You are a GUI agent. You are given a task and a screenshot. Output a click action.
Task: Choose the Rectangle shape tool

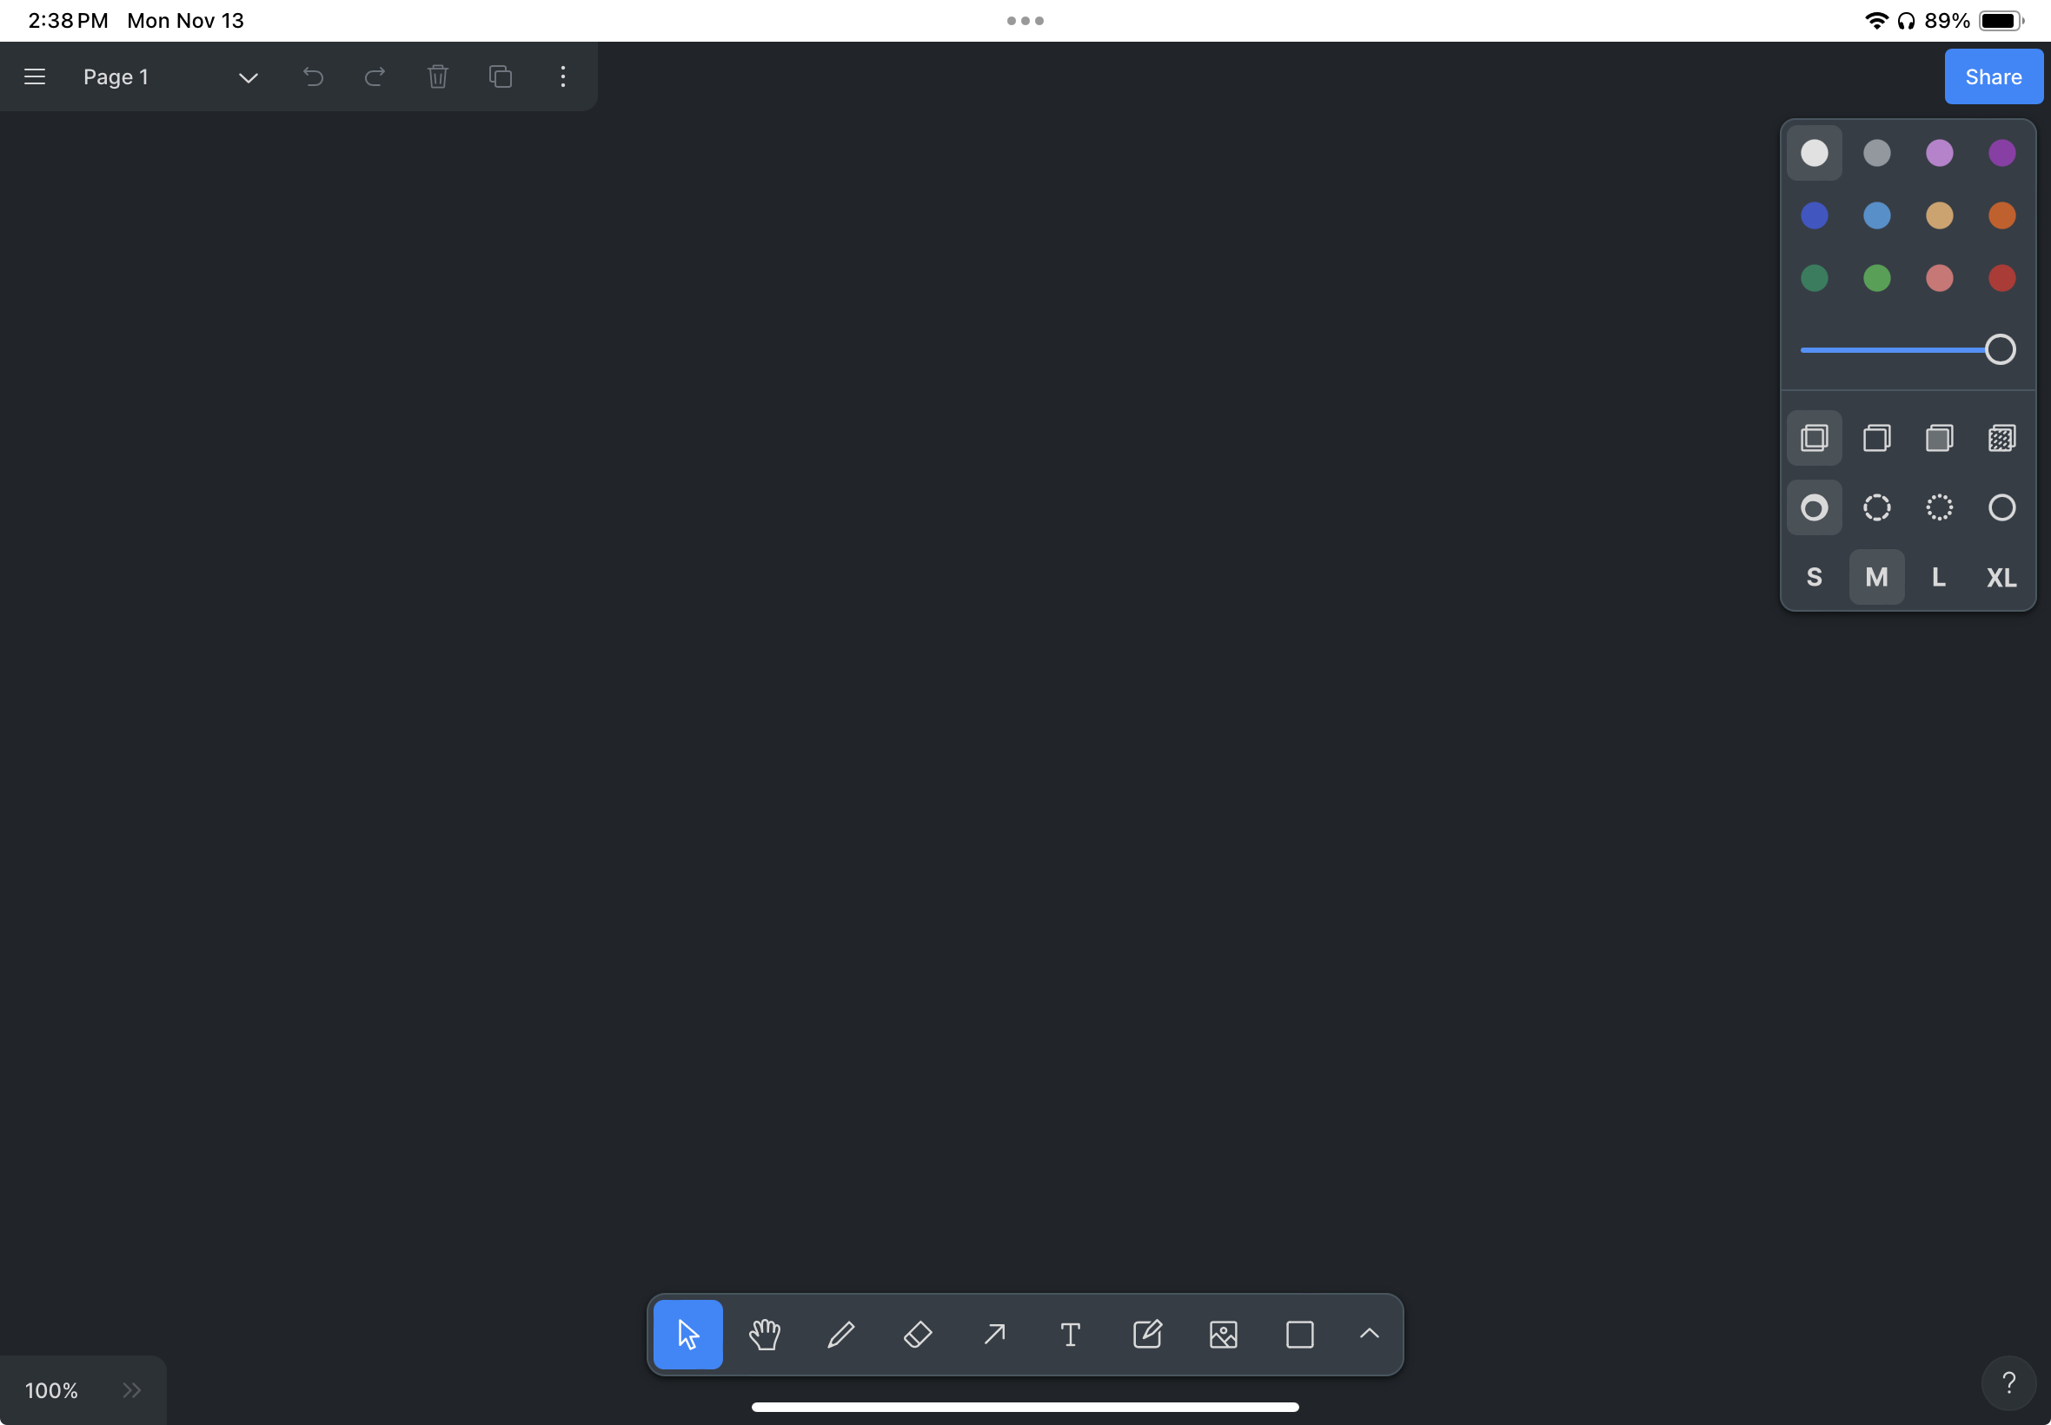tap(1299, 1334)
